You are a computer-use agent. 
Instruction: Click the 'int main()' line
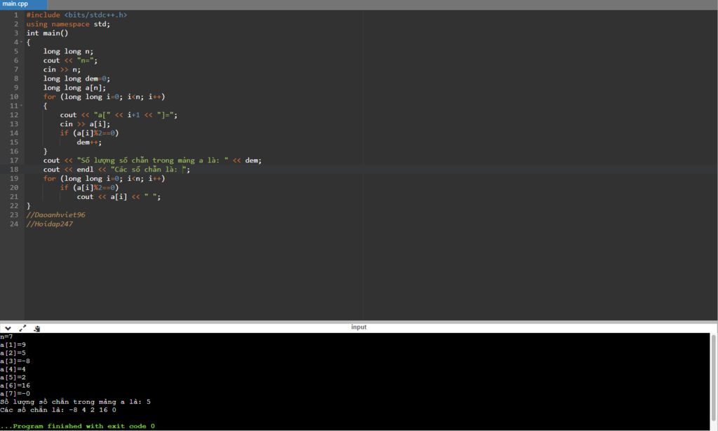pos(47,33)
